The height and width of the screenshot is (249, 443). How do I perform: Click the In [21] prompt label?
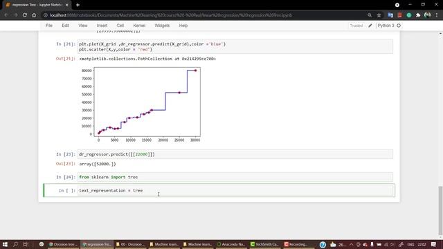66,44
